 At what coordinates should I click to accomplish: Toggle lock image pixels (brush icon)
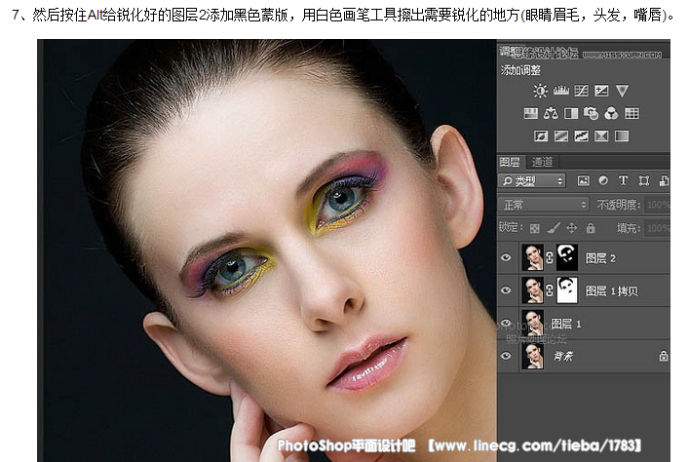point(554,228)
